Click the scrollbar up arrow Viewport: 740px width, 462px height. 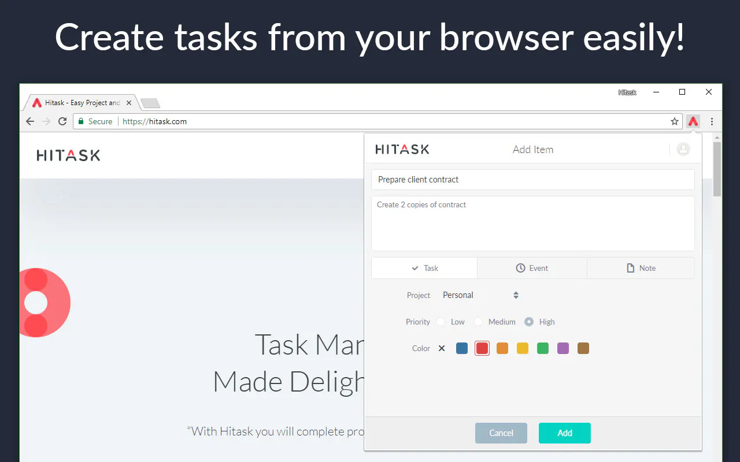[x=717, y=137]
